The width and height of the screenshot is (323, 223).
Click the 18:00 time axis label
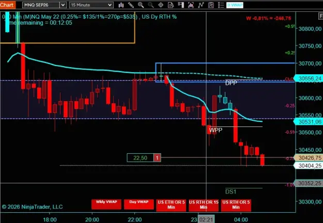point(50,220)
